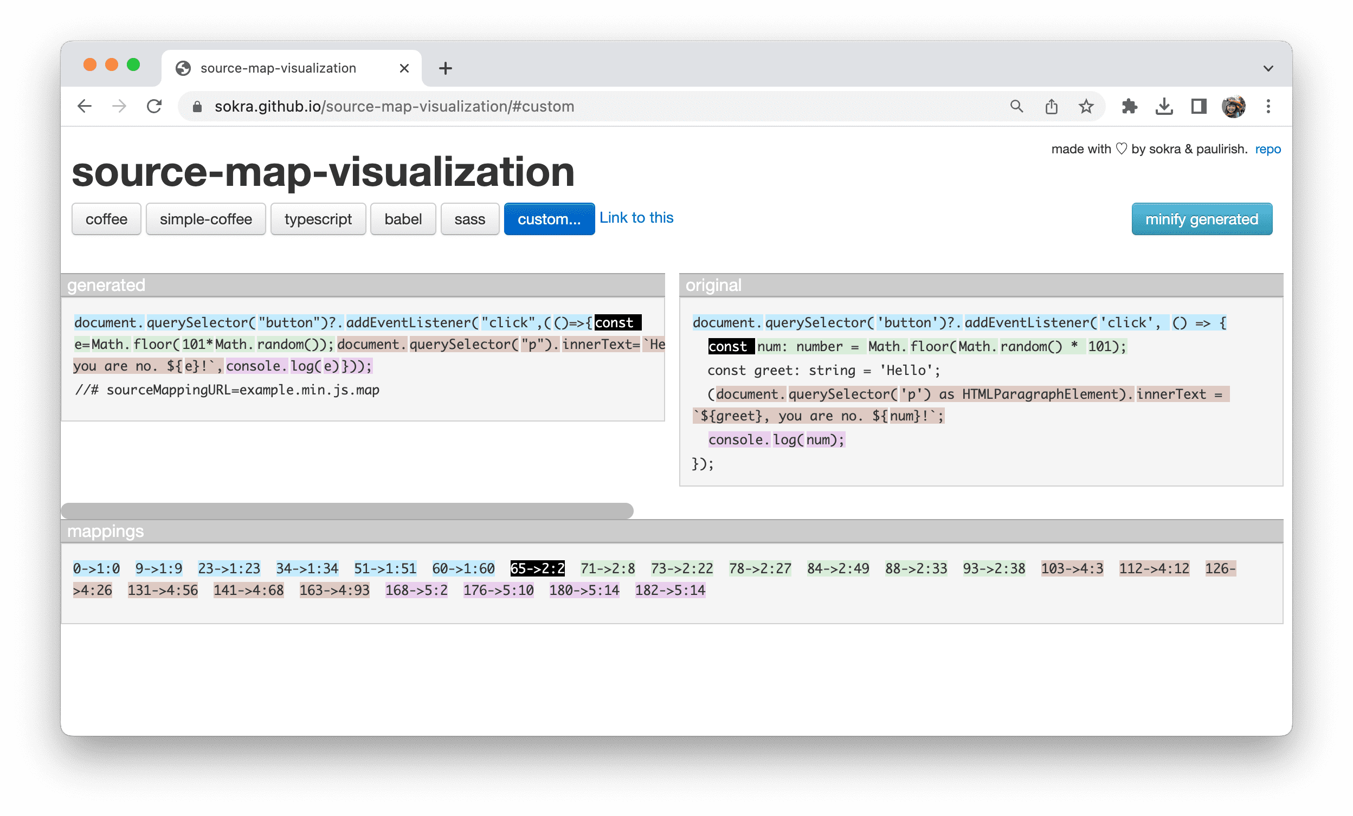This screenshot has width=1353, height=816.
Task: Click the 'coffee' example preset tab
Action: coord(105,219)
